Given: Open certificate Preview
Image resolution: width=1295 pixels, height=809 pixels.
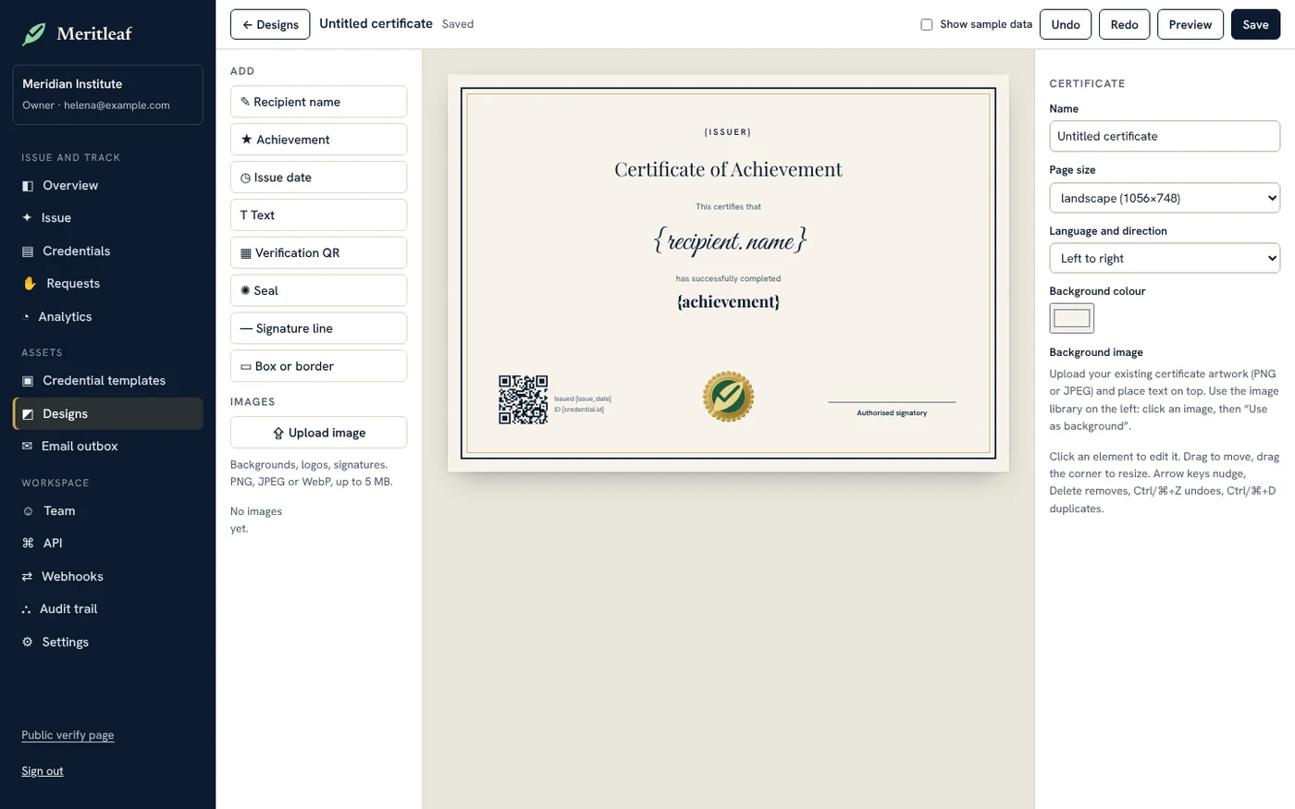Looking at the screenshot, I should (1190, 25).
